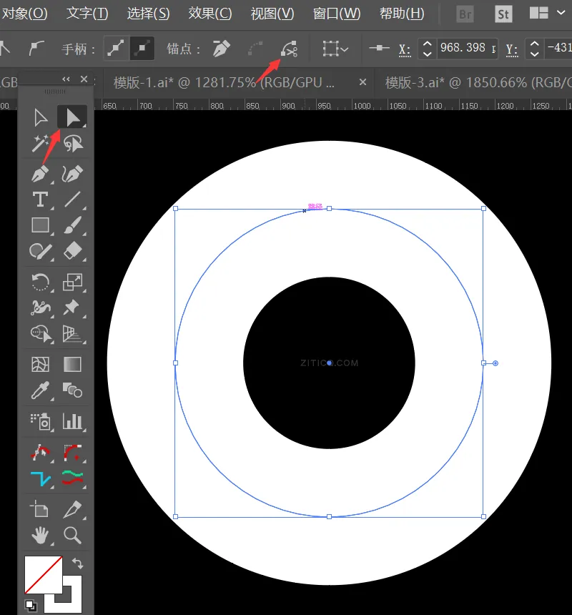Toggle show handles for multiple anchors
Image resolution: width=572 pixels, height=615 pixels.
(115, 49)
